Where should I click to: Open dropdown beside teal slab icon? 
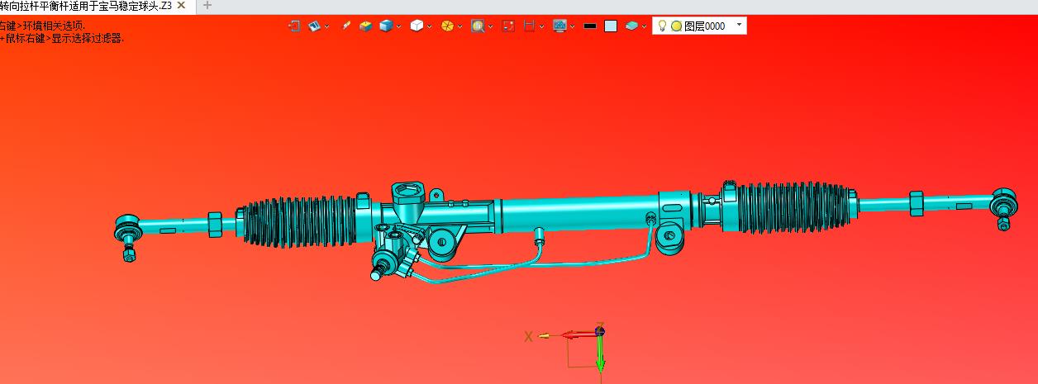[645, 26]
